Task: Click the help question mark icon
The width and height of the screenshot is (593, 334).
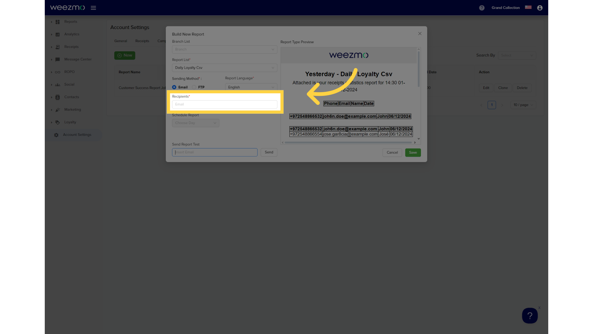Action: pos(482,7)
